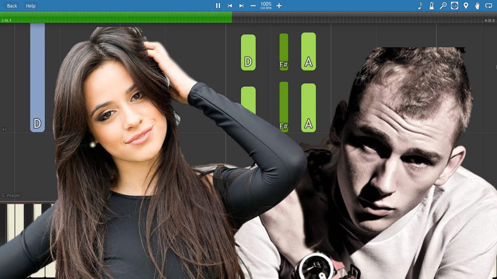Increase playback speed with plus button

[x=279, y=6]
